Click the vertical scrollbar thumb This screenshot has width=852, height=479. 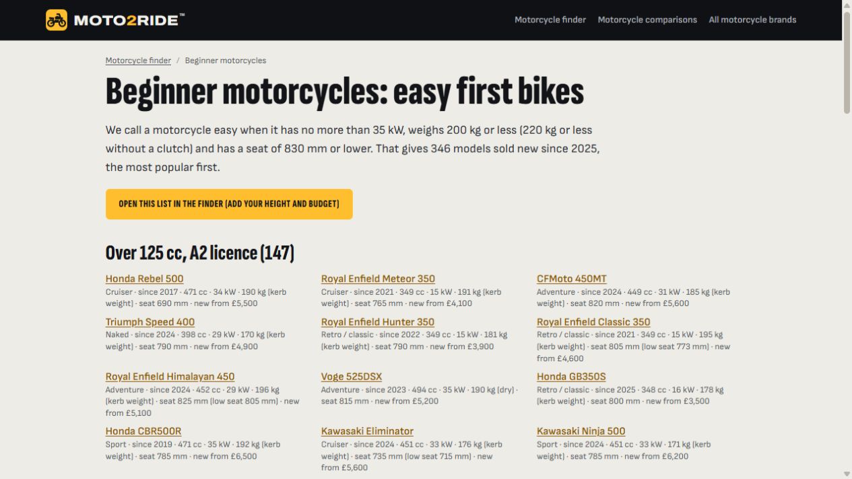847,62
